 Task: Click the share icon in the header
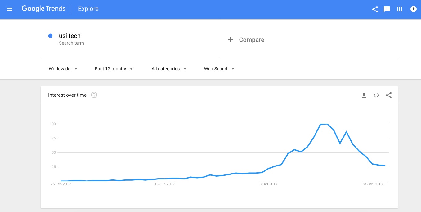375,9
